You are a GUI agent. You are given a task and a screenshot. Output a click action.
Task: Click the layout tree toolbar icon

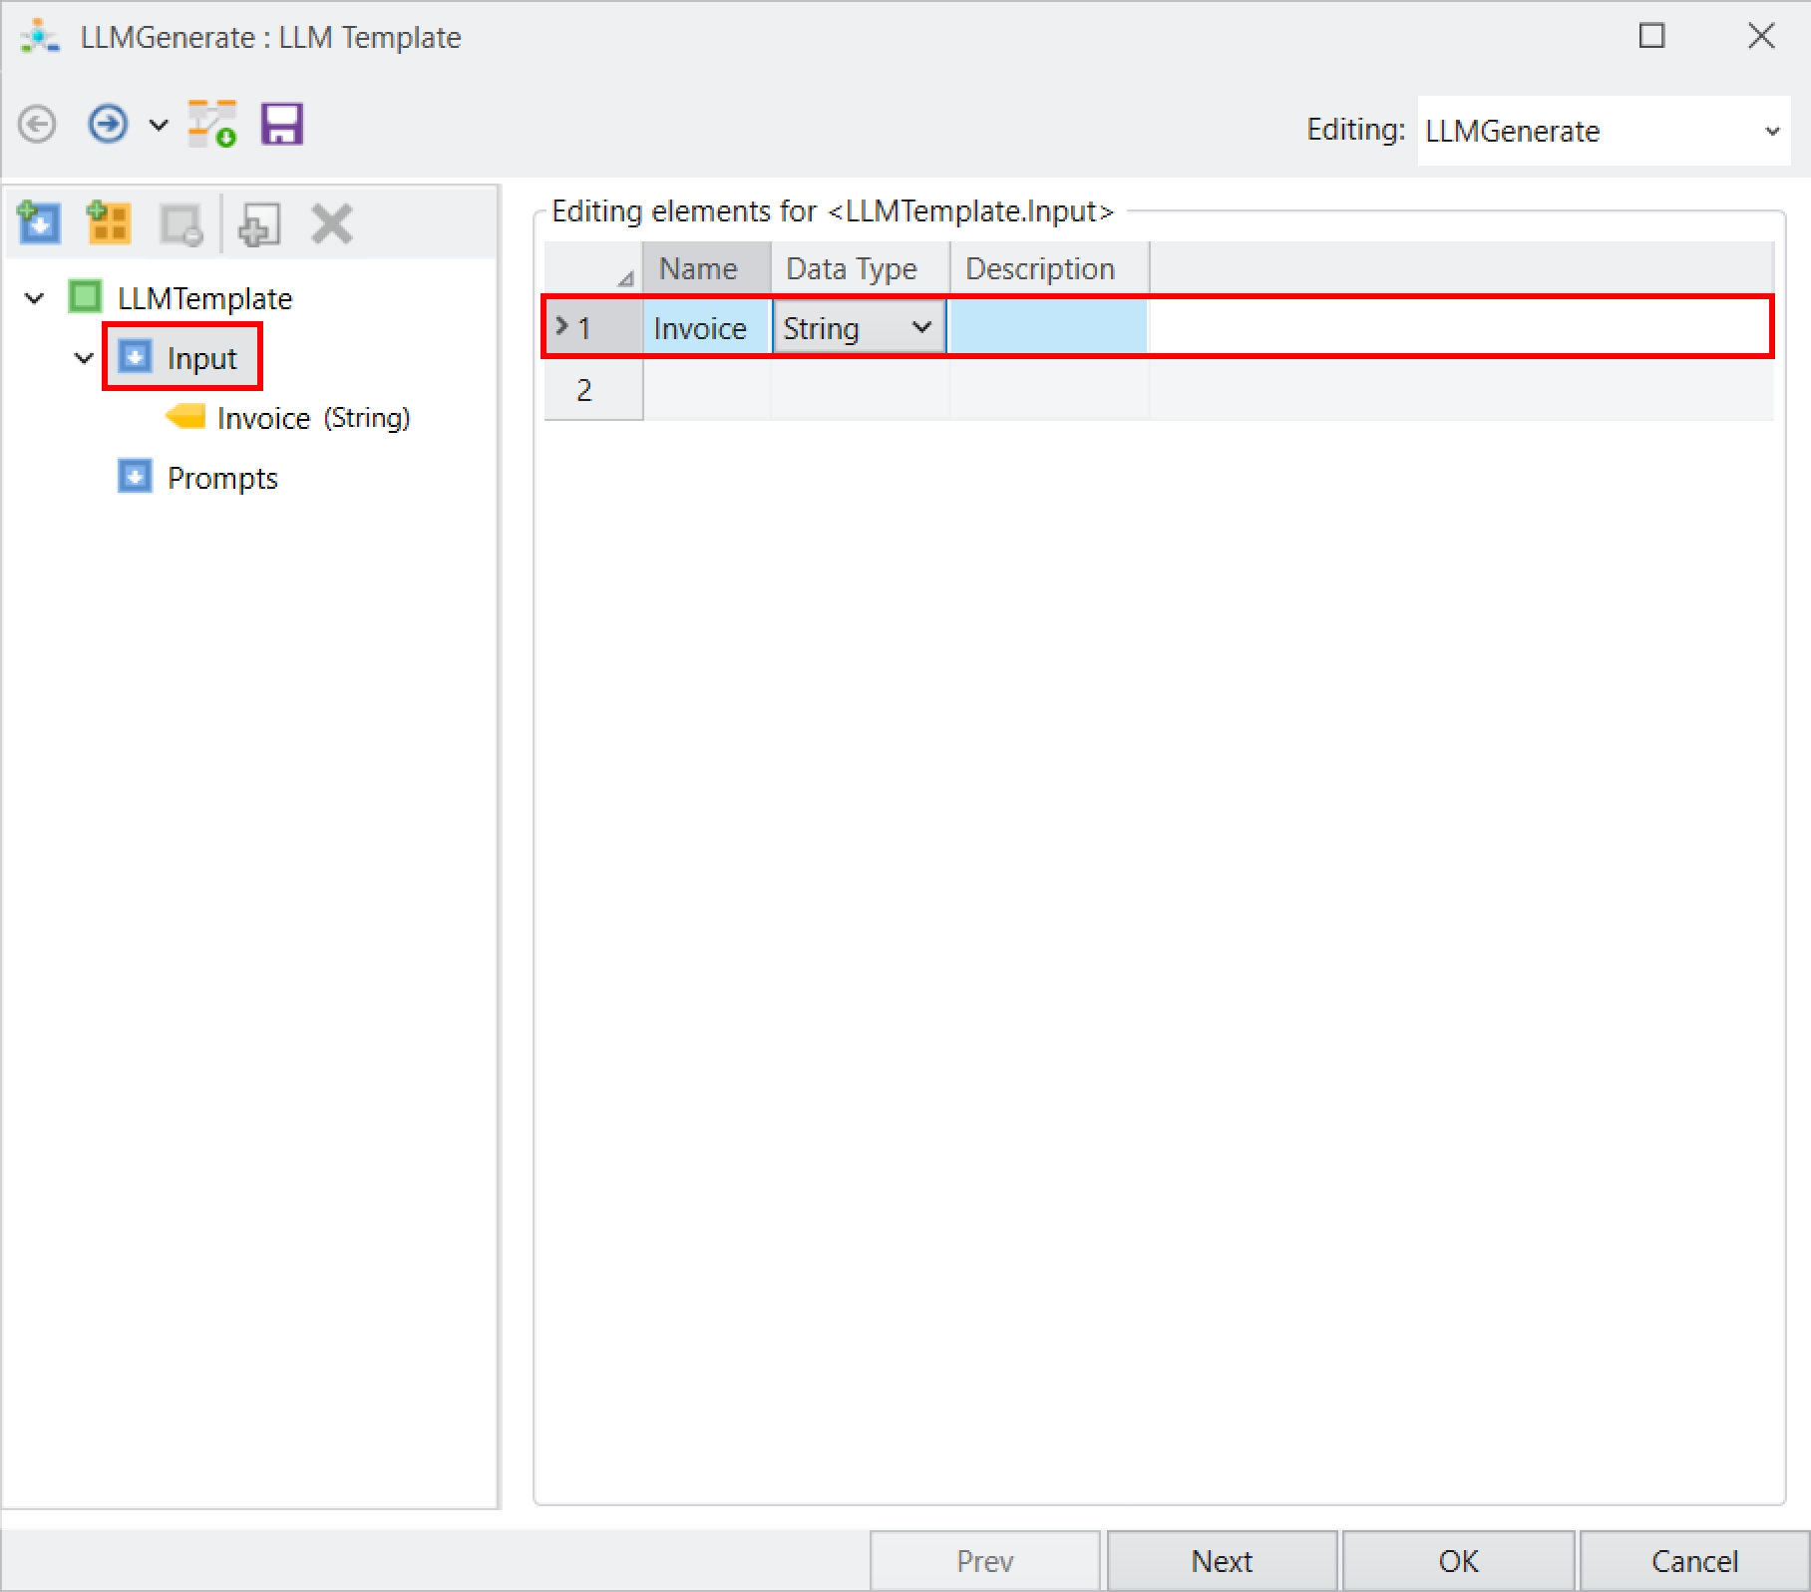pyautogui.click(x=212, y=125)
